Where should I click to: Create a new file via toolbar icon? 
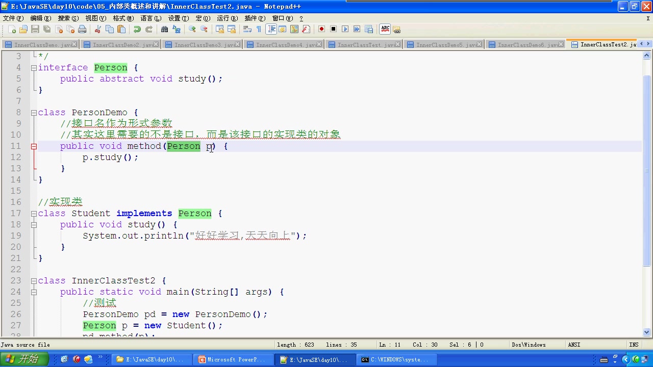pos(12,29)
